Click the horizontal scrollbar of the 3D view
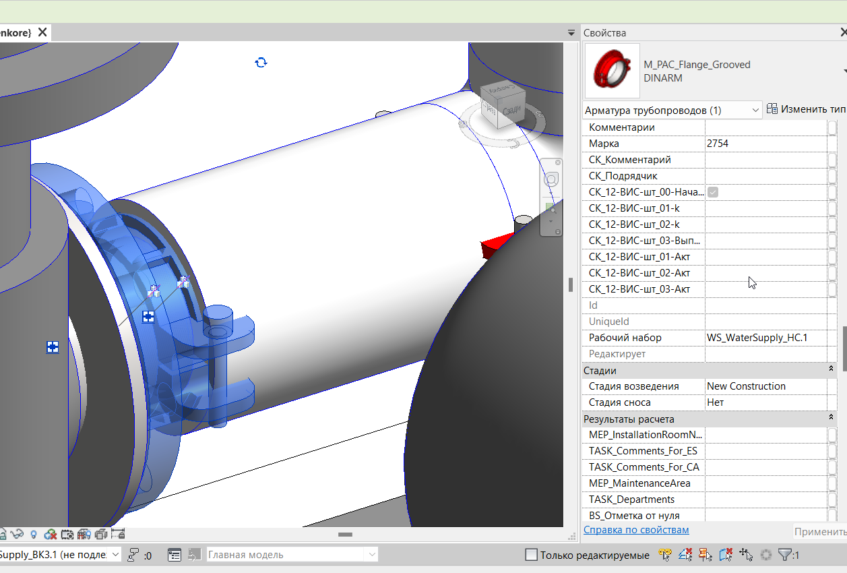 [346, 534]
